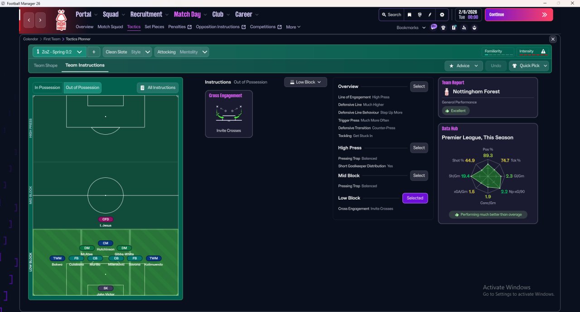Click the bookmark flag icon in top toolbar
The height and width of the screenshot is (312, 580).
(409, 15)
